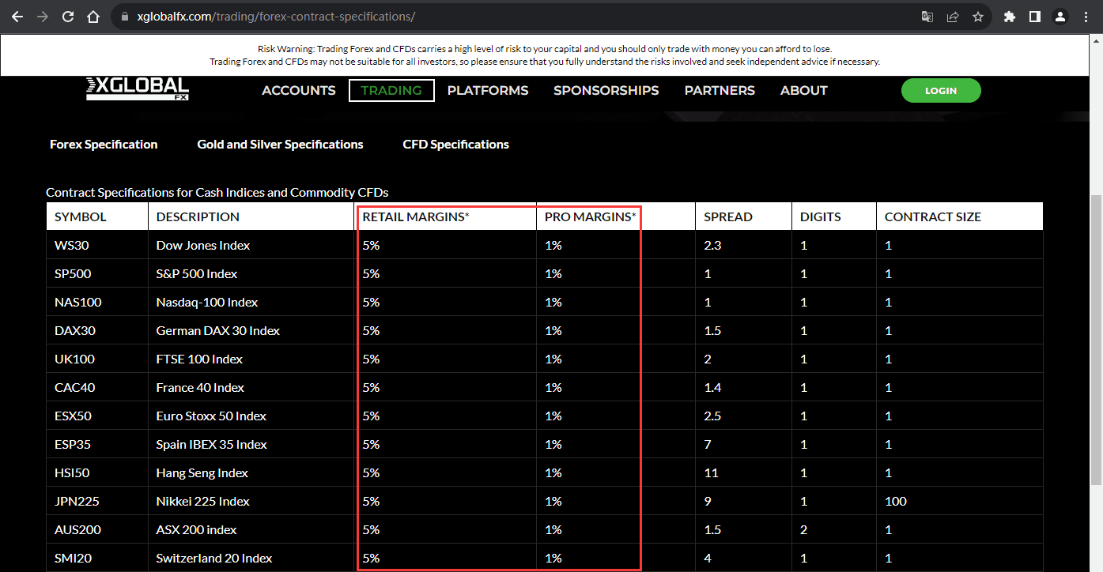
Task: Go back to the previous page
Action: (17, 17)
